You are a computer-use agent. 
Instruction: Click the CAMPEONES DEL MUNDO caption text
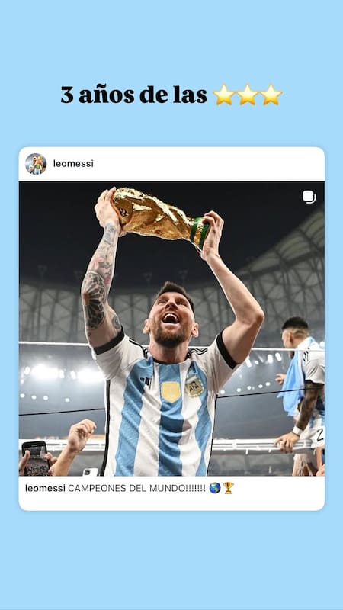137,488
